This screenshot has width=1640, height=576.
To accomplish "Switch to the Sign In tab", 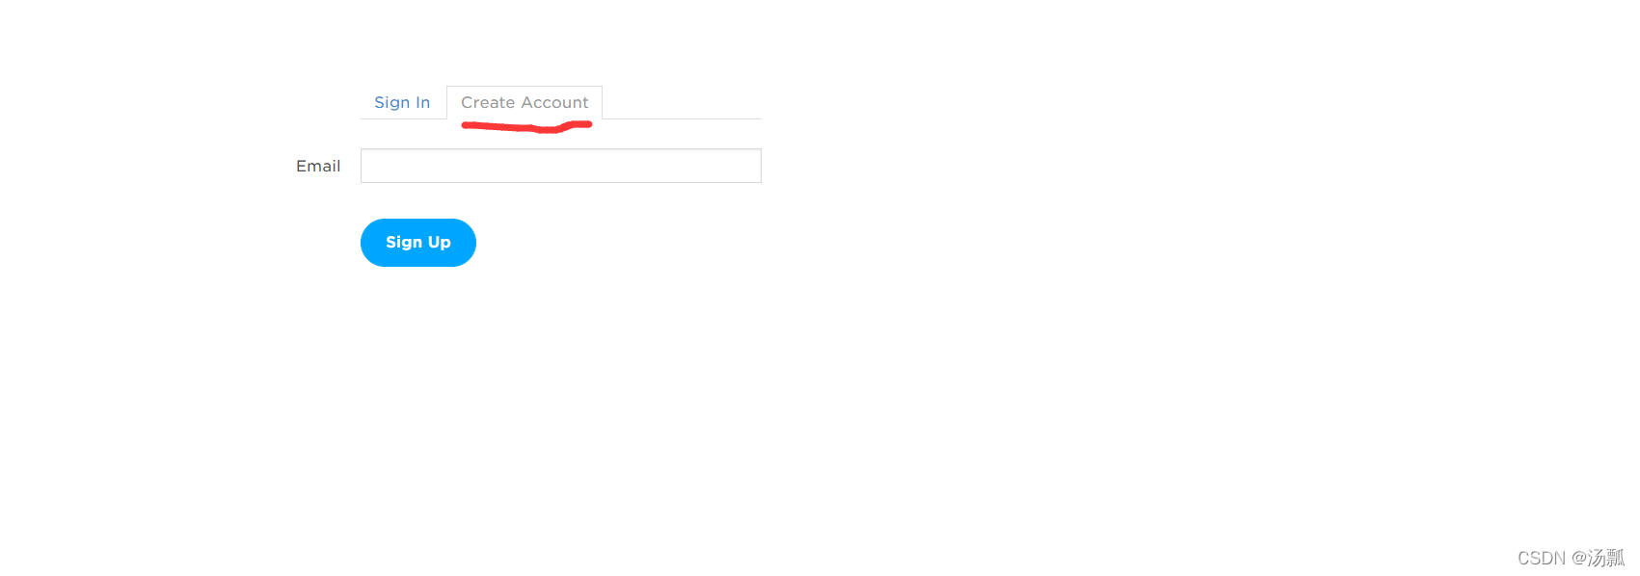I will (402, 102).
